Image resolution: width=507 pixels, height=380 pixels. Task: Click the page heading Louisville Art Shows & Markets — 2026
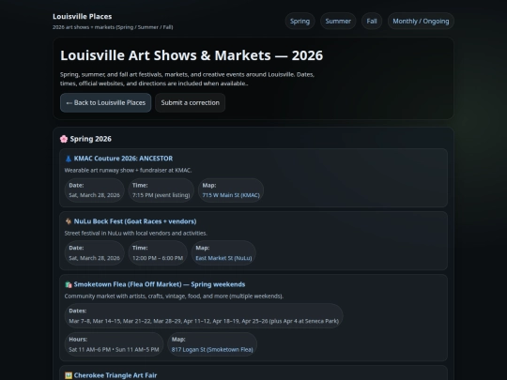click(192, 55)
